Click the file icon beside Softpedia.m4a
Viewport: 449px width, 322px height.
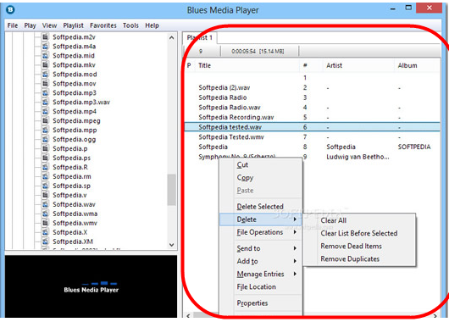pos(45,46)
